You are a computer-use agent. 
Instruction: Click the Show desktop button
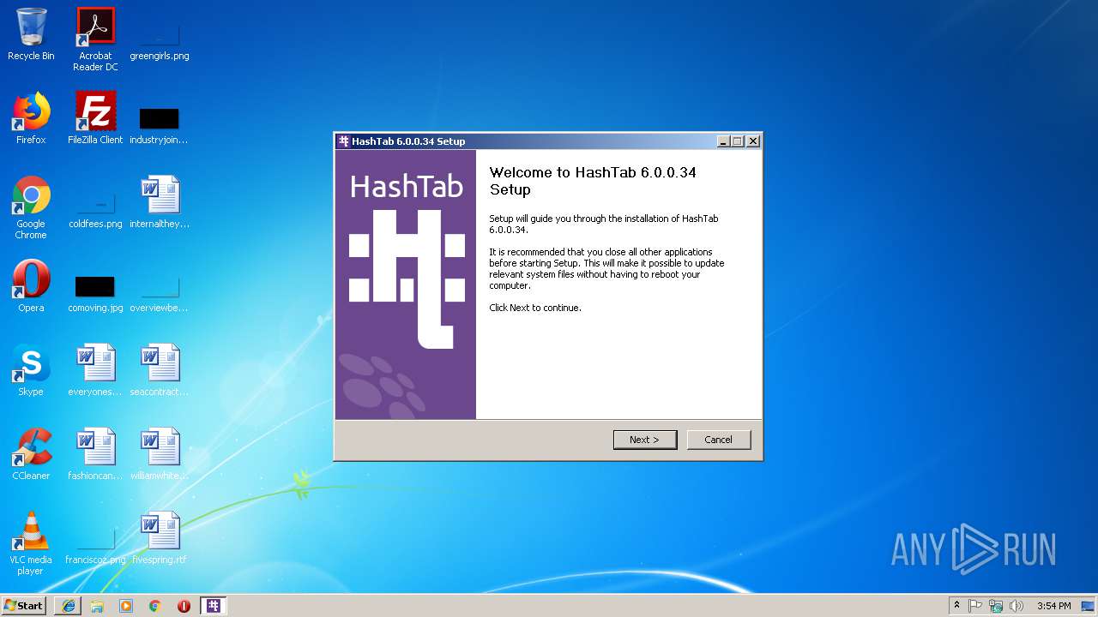click(x=1088, y=606)
